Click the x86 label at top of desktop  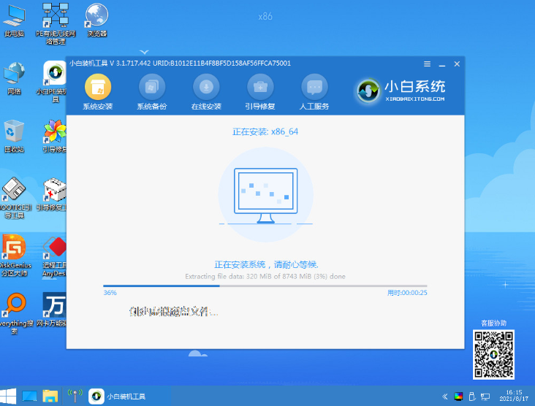[265, 16]
